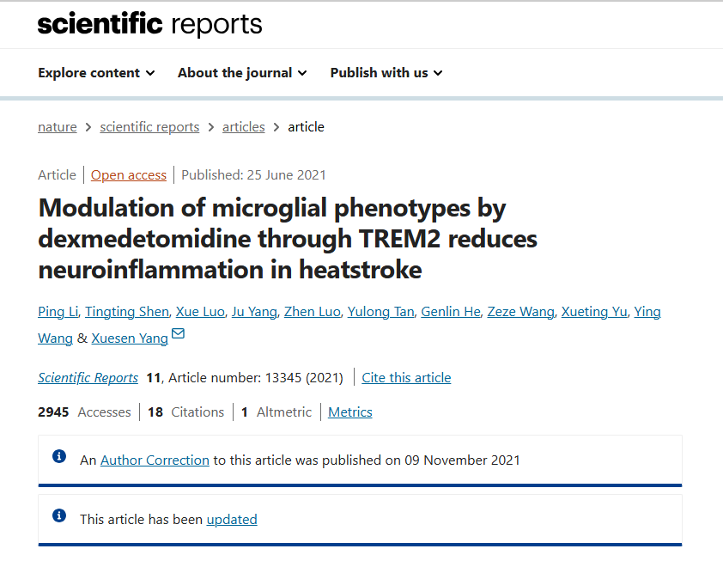This screenshot has height=561, width=723.
Task: Open the Open access link
Action: pyautogui.click(x=129, y=175)
